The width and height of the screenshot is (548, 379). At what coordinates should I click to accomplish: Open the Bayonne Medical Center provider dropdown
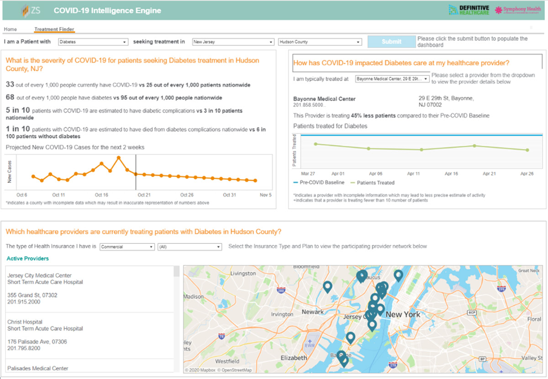click(x=392, y=79)
